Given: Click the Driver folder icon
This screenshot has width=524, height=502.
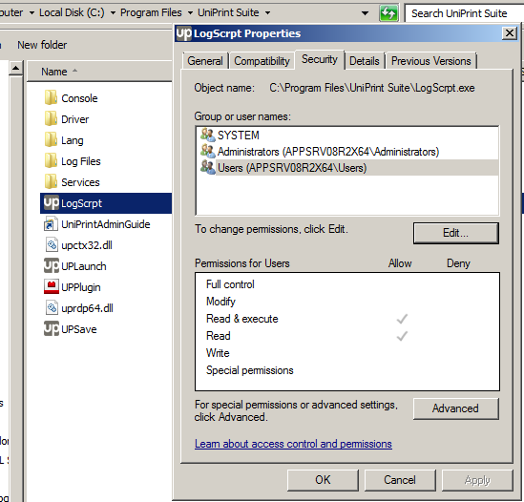Looking at the screenshot, I should 51,119.
